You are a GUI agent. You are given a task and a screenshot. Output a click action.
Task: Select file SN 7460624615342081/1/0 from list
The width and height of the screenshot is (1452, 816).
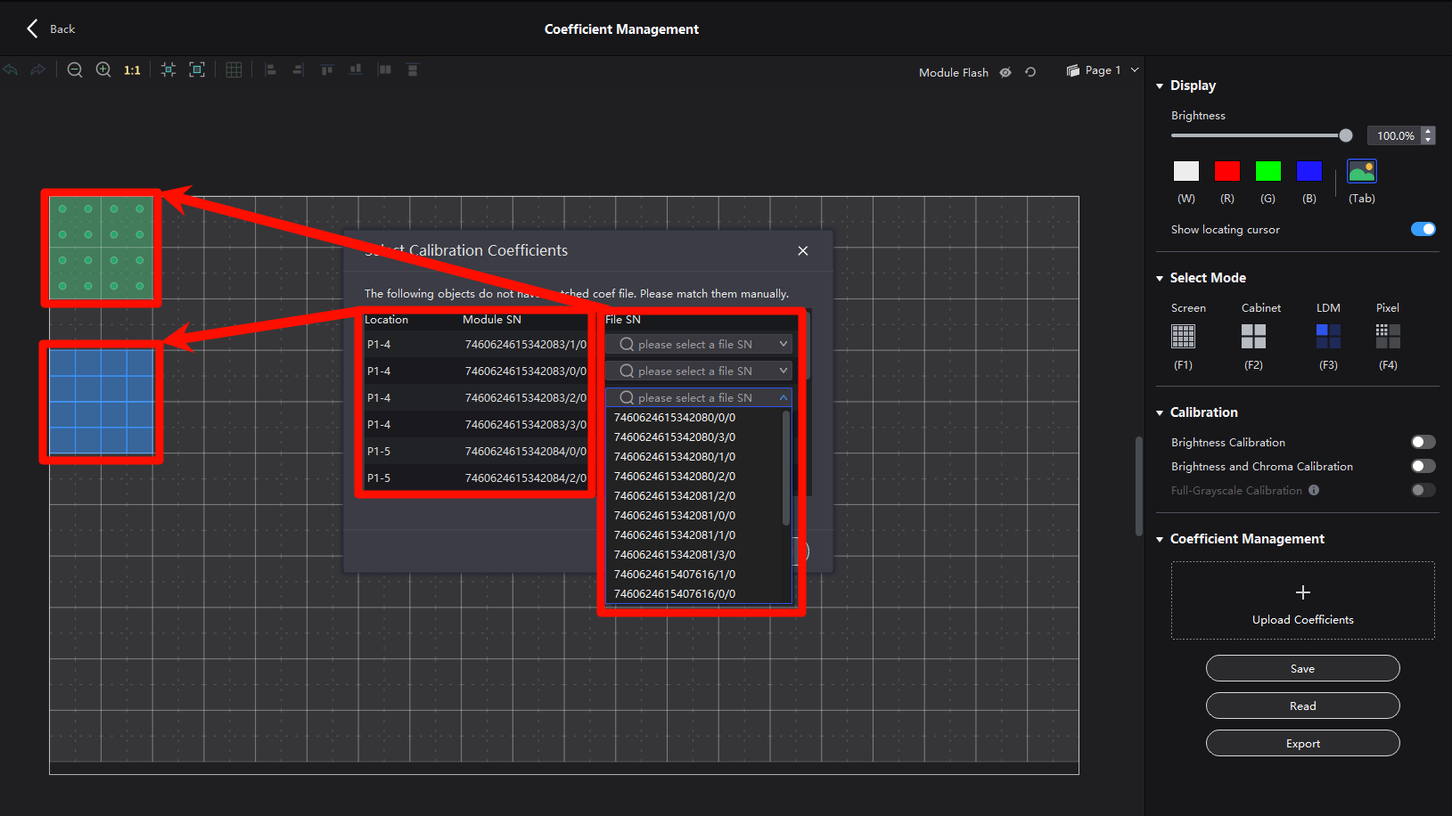point(675,535)
